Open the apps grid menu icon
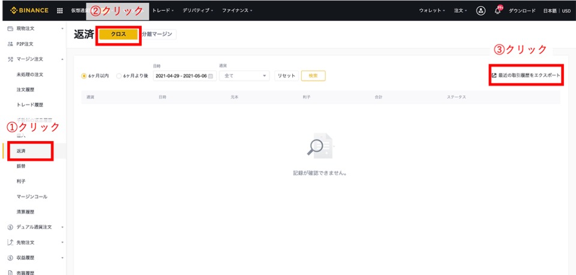 click(60, 11)
